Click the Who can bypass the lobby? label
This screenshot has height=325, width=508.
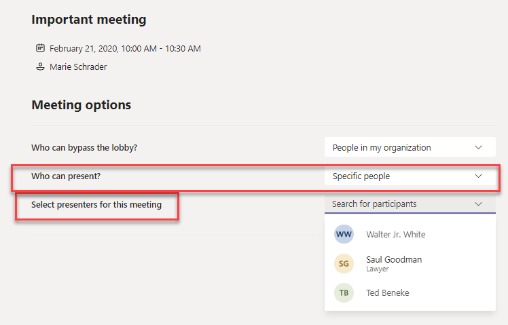[84, 148]
